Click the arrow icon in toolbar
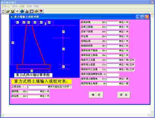The width and height of the screenshot is (155, 118). (17, 11)
